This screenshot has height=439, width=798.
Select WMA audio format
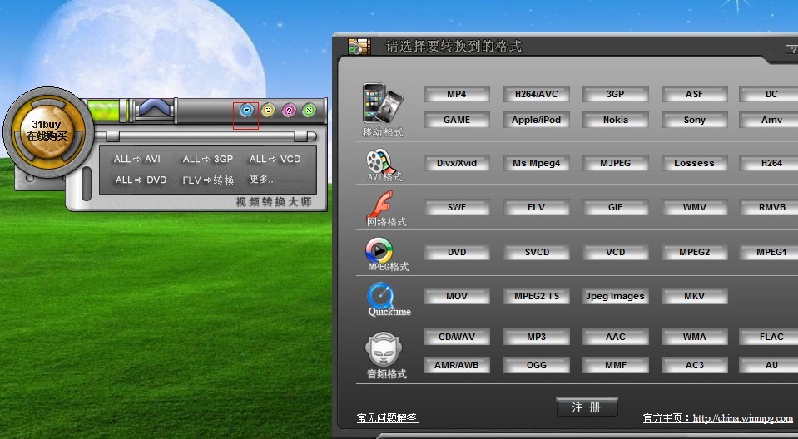click(694, 337)
